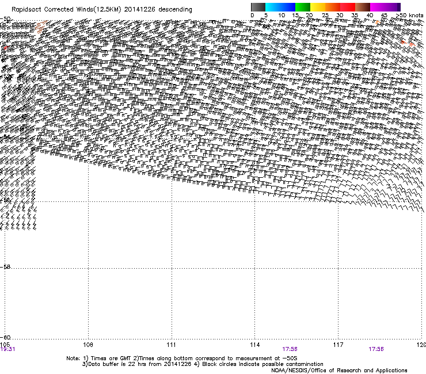Click the '40' label under the color bar

click(x=370, y=16)
